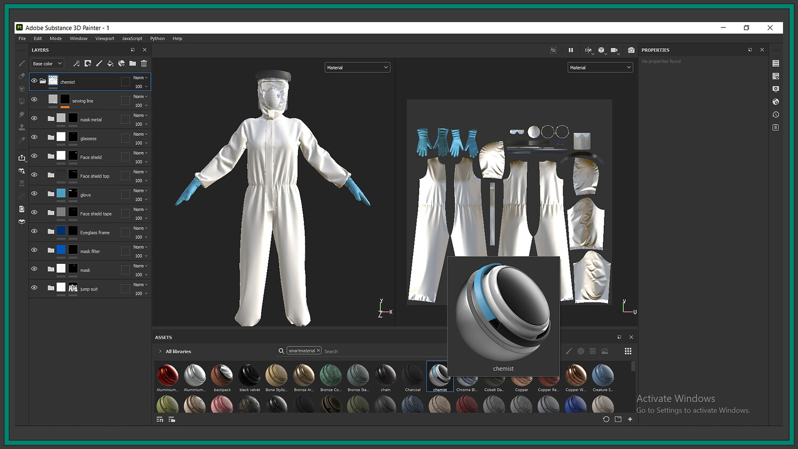The width and height of the screenshot is (798, 449).
Task: Take a viewport screenshot with camera icon
Action: 631,50
